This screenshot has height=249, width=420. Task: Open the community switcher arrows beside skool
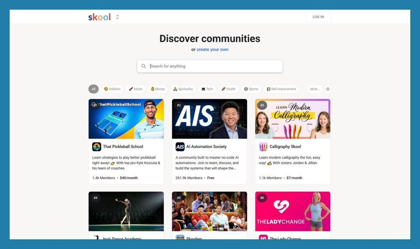[x=117, y=17]
